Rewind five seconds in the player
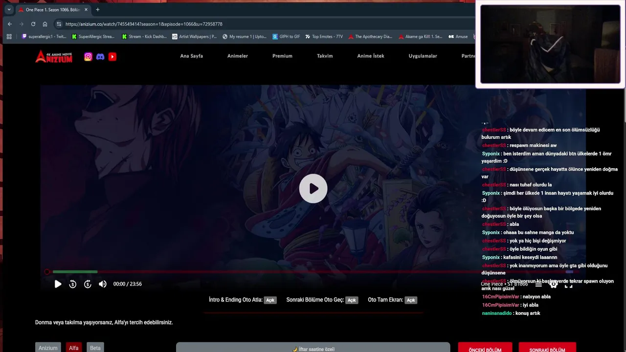 point(73,284)
